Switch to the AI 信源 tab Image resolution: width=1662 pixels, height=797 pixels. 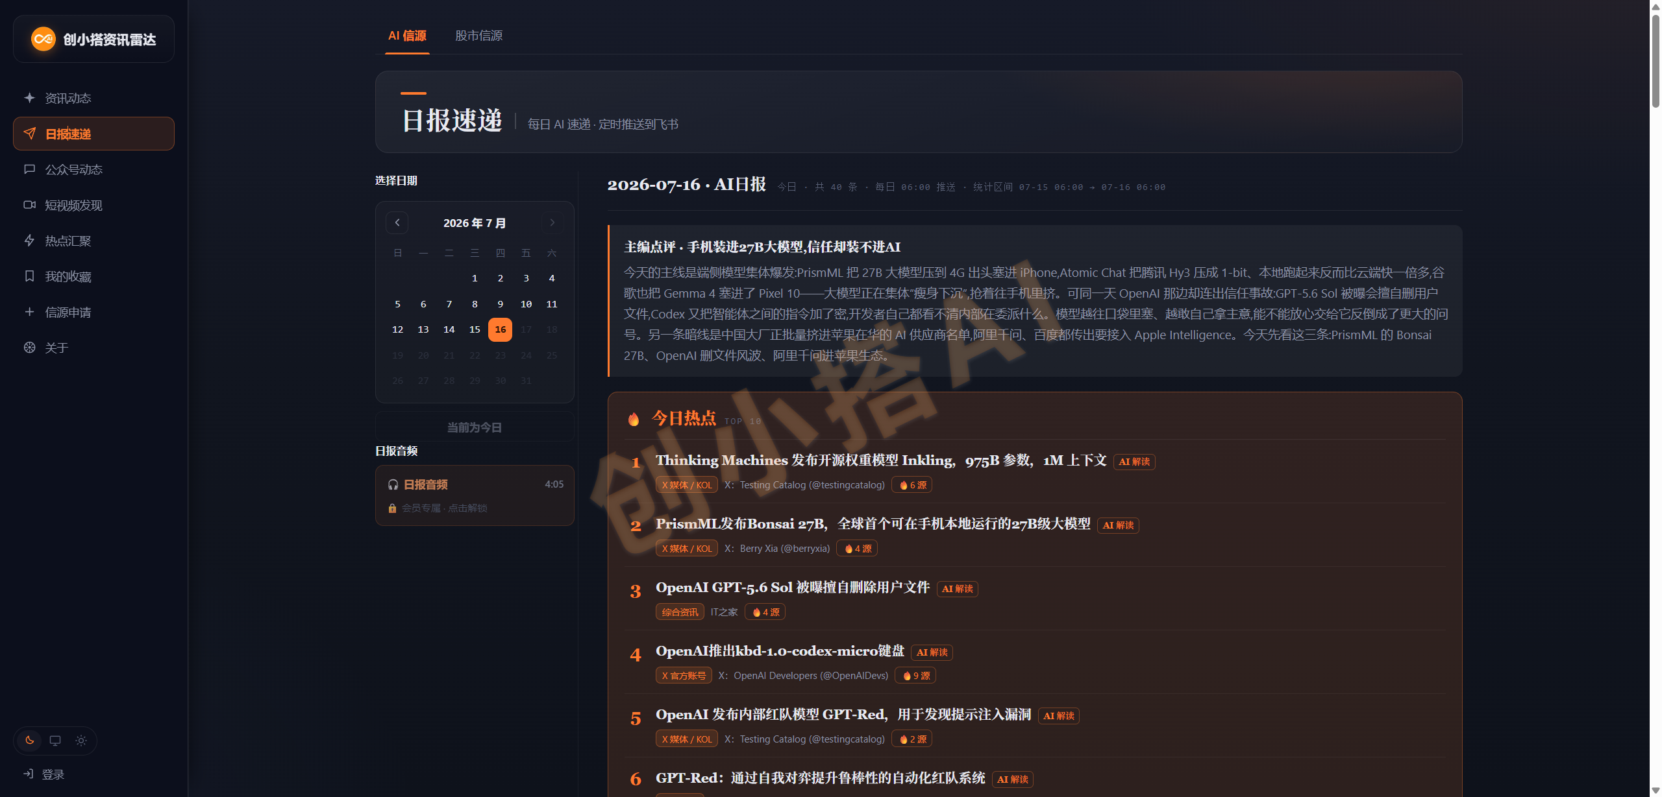[407, 36]
